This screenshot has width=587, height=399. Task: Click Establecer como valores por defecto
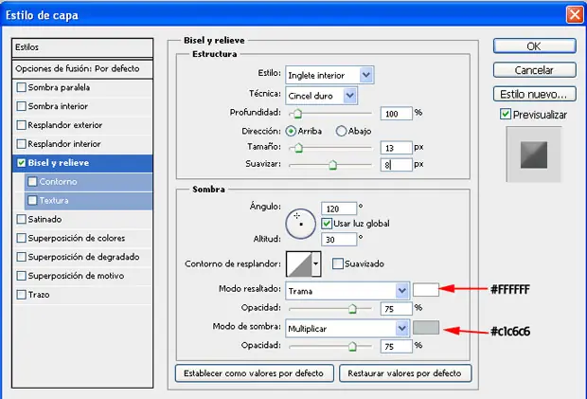(x=254, y=373)
